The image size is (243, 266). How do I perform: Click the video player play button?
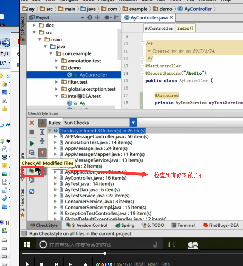(x=28, y=264)
